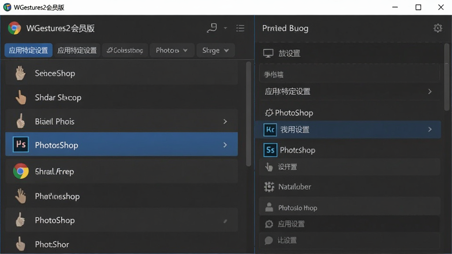Select the Photoslo Hiop entry

point(350,207)
